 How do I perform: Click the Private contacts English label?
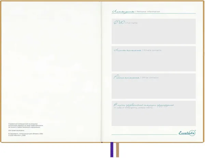(x=152, y=50)
